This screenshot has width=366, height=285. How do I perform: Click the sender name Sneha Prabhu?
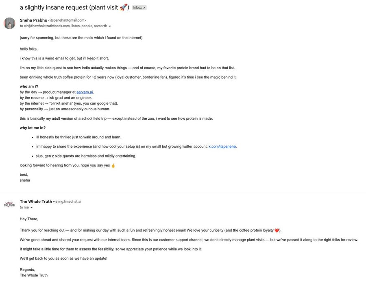pos(33,20)
